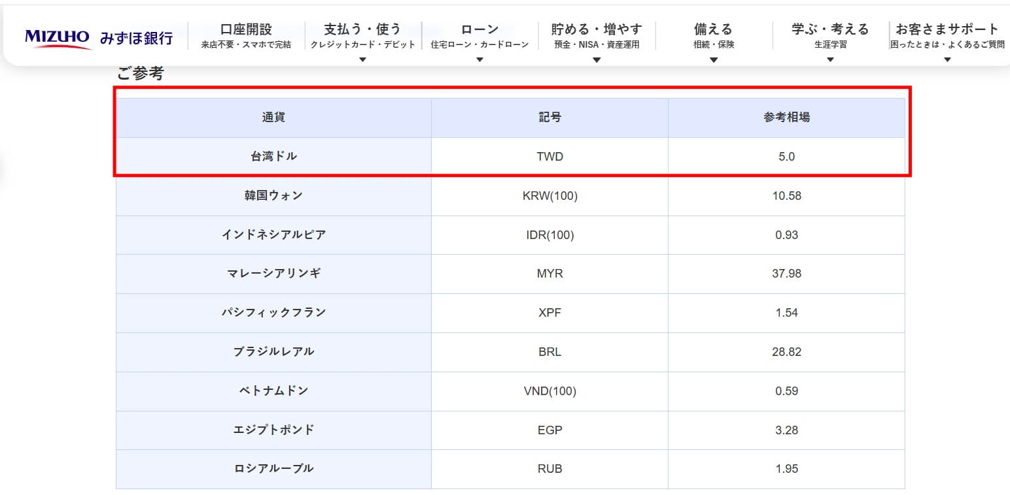Select the BRL symbol cell
This screenshot has width=1010, height=495.
click(x=549, y=352)
